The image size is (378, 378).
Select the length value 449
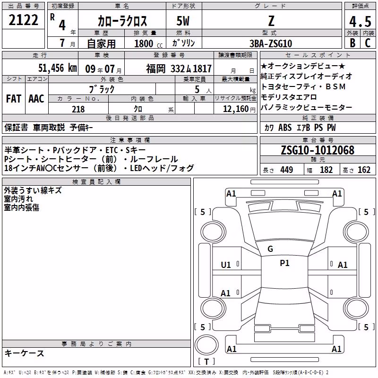[x=287, y=170]
